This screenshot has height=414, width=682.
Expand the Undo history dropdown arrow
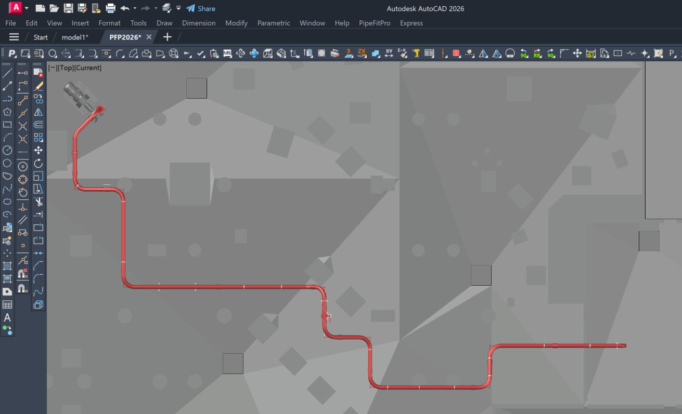coord(135,8)
